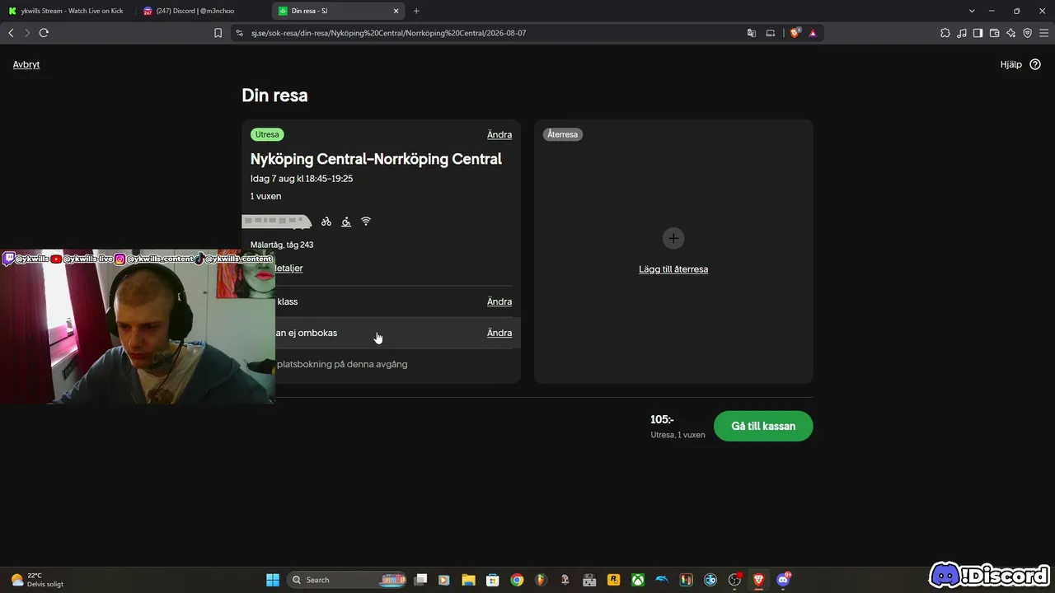Open Microsoft Store from the taskbar
Screen dimensions: 1055x593
pyautogui.click(x=493, y=580)
